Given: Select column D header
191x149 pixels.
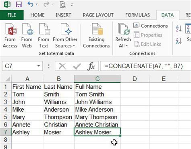Looking at the screenshot, I should [x=135, y=79].
